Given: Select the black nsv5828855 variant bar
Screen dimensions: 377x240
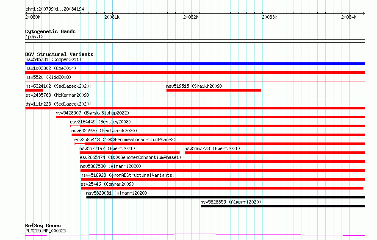Looking at the screenshot, I should pos(283,206).
